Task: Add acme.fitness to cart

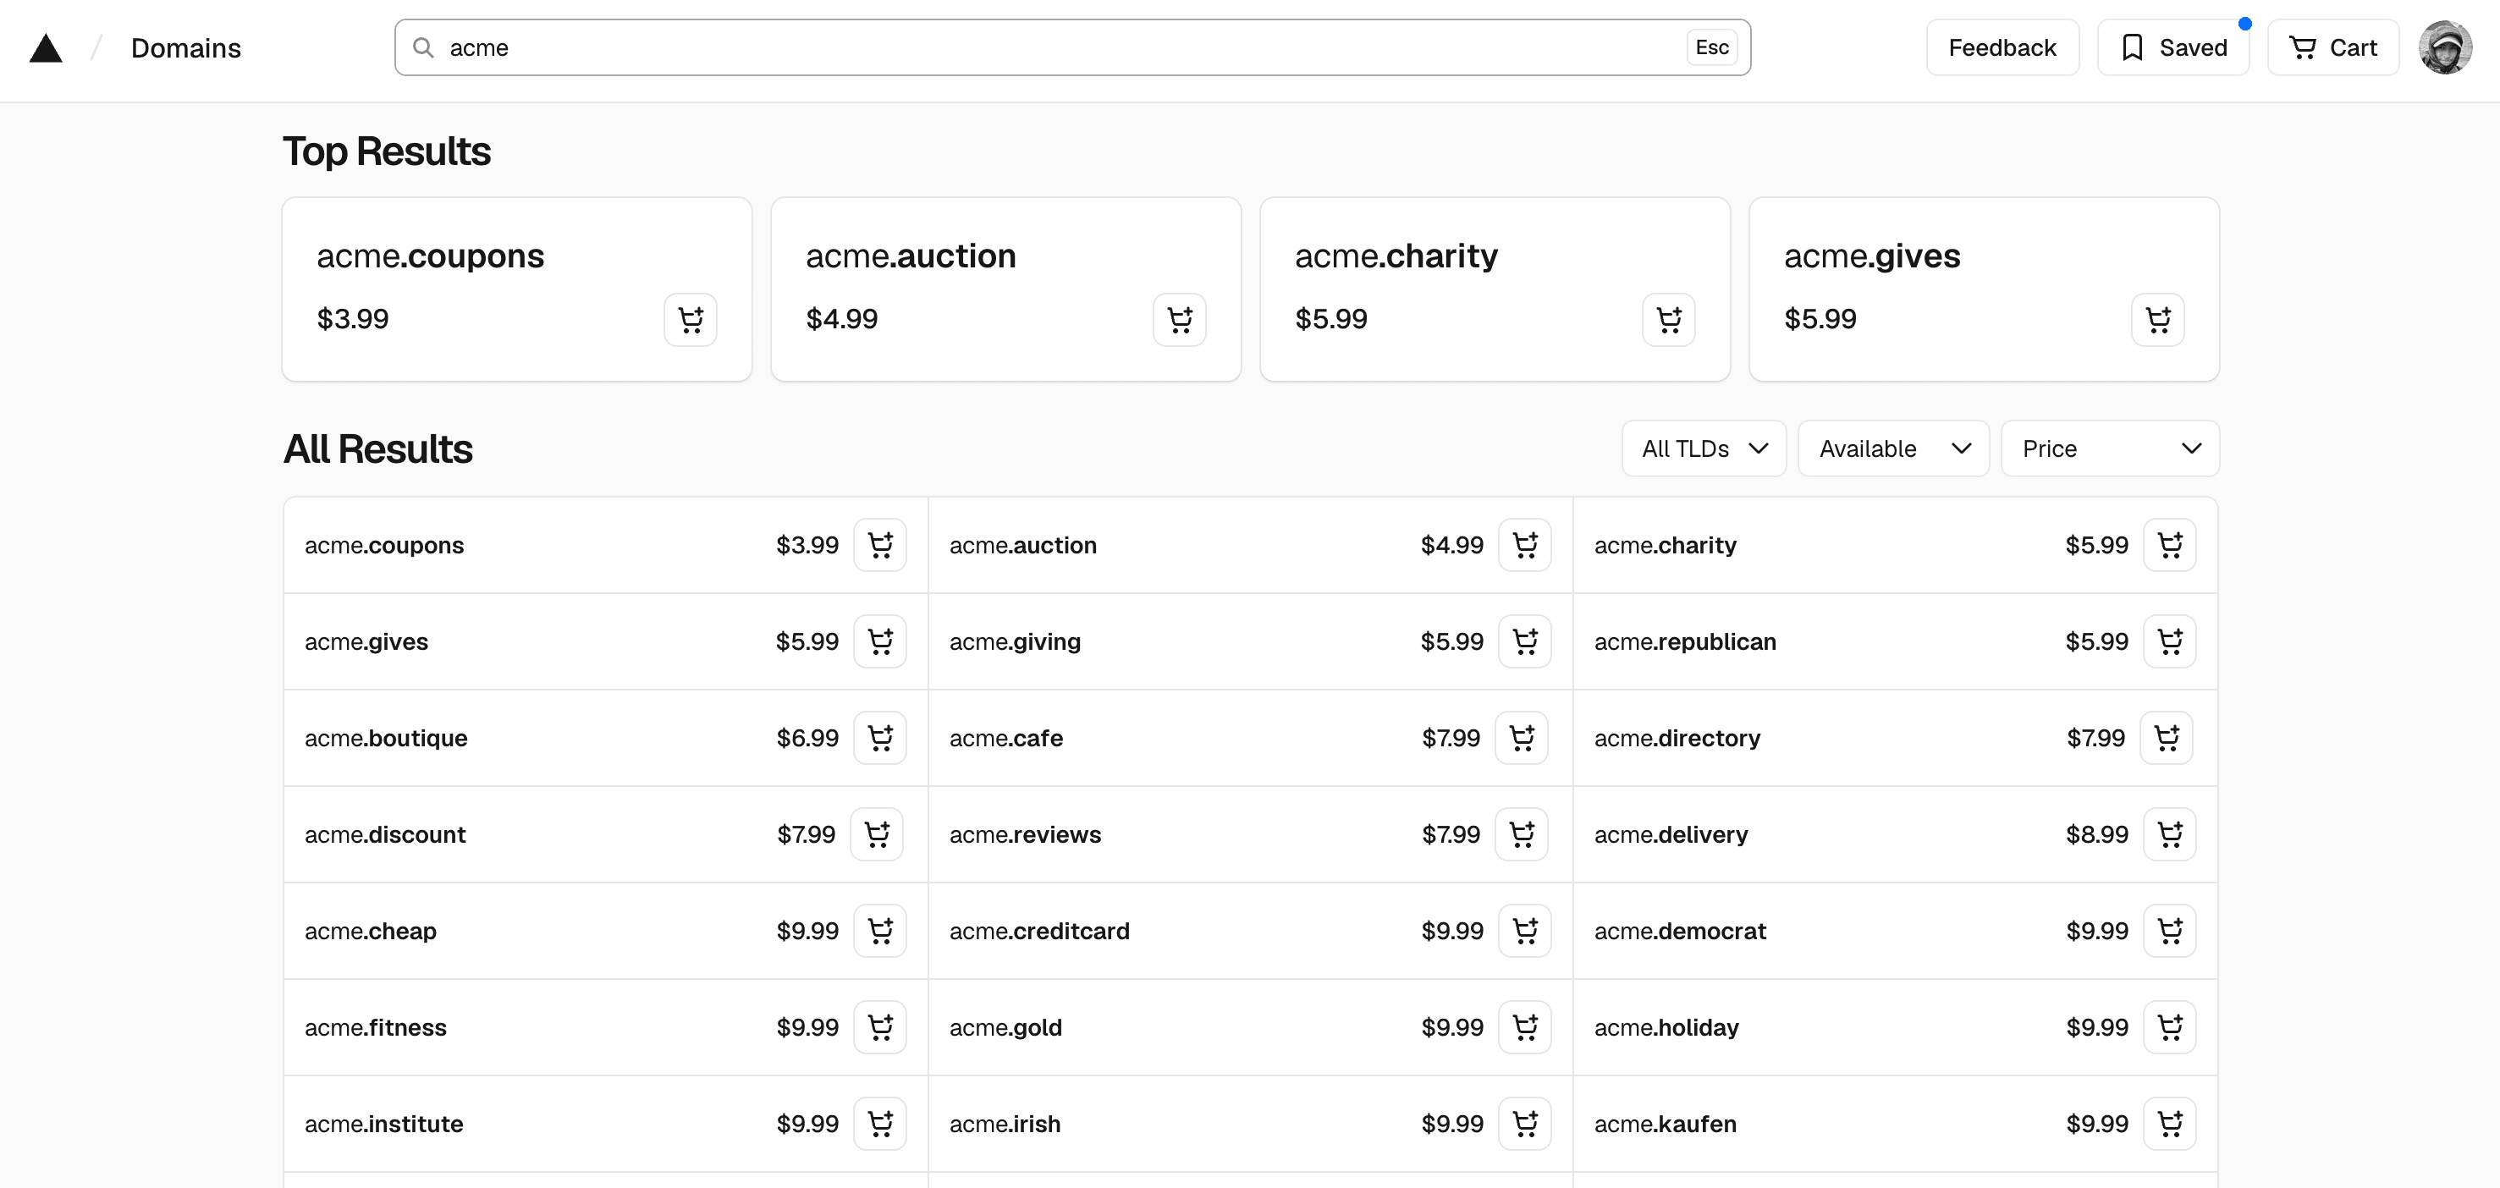Action: click(880, 1027)
